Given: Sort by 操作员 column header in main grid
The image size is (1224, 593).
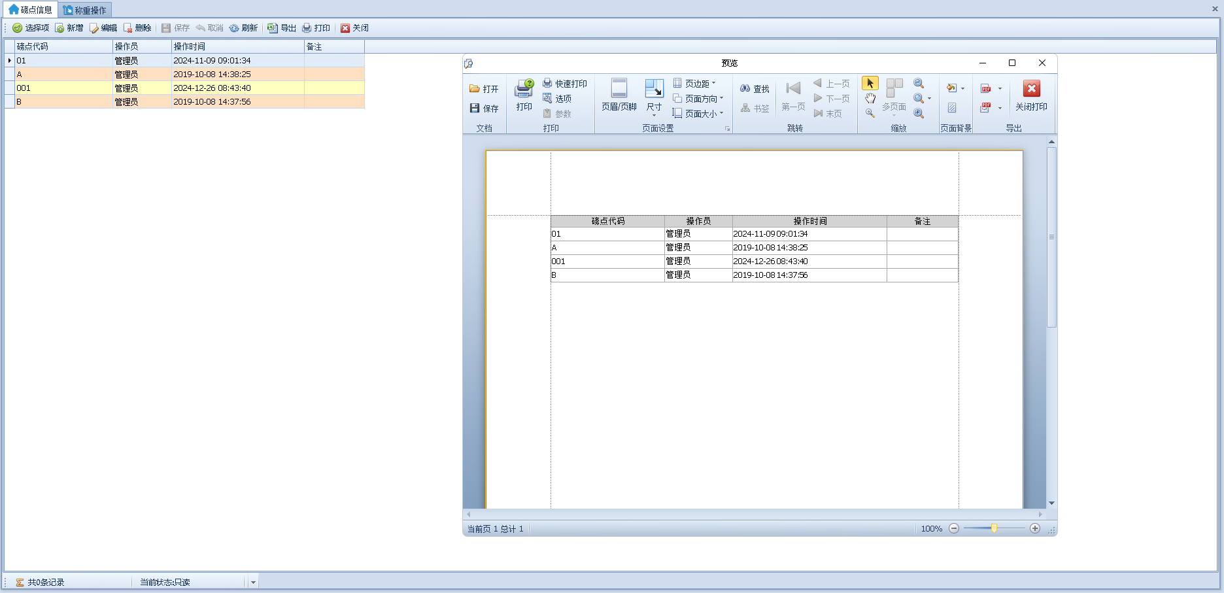Looking at the screenshot, I should click(142, 46).
